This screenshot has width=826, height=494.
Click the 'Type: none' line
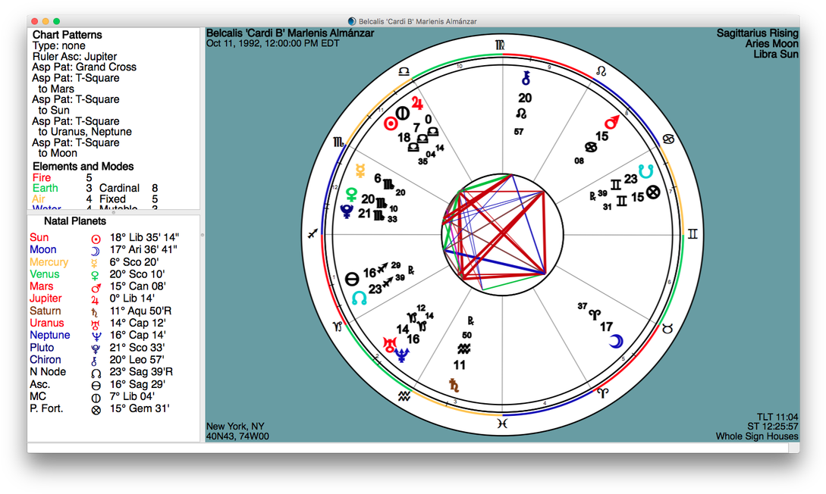coord(59,45)
